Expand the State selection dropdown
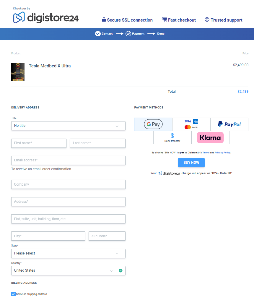Viewport: 254px width, 300px height. (68, 253)
